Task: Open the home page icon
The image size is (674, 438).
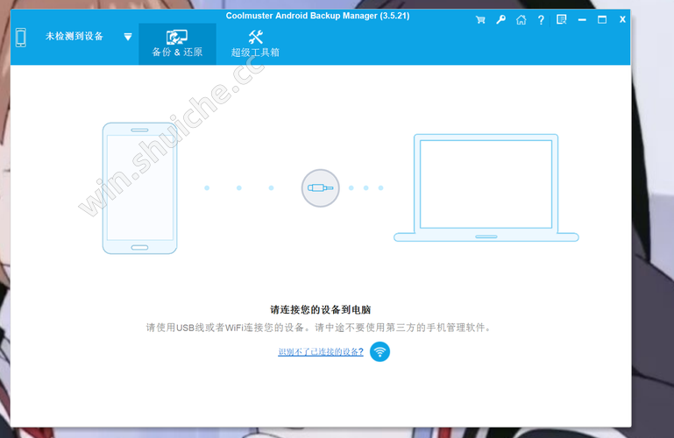Action: coord(521,20)
